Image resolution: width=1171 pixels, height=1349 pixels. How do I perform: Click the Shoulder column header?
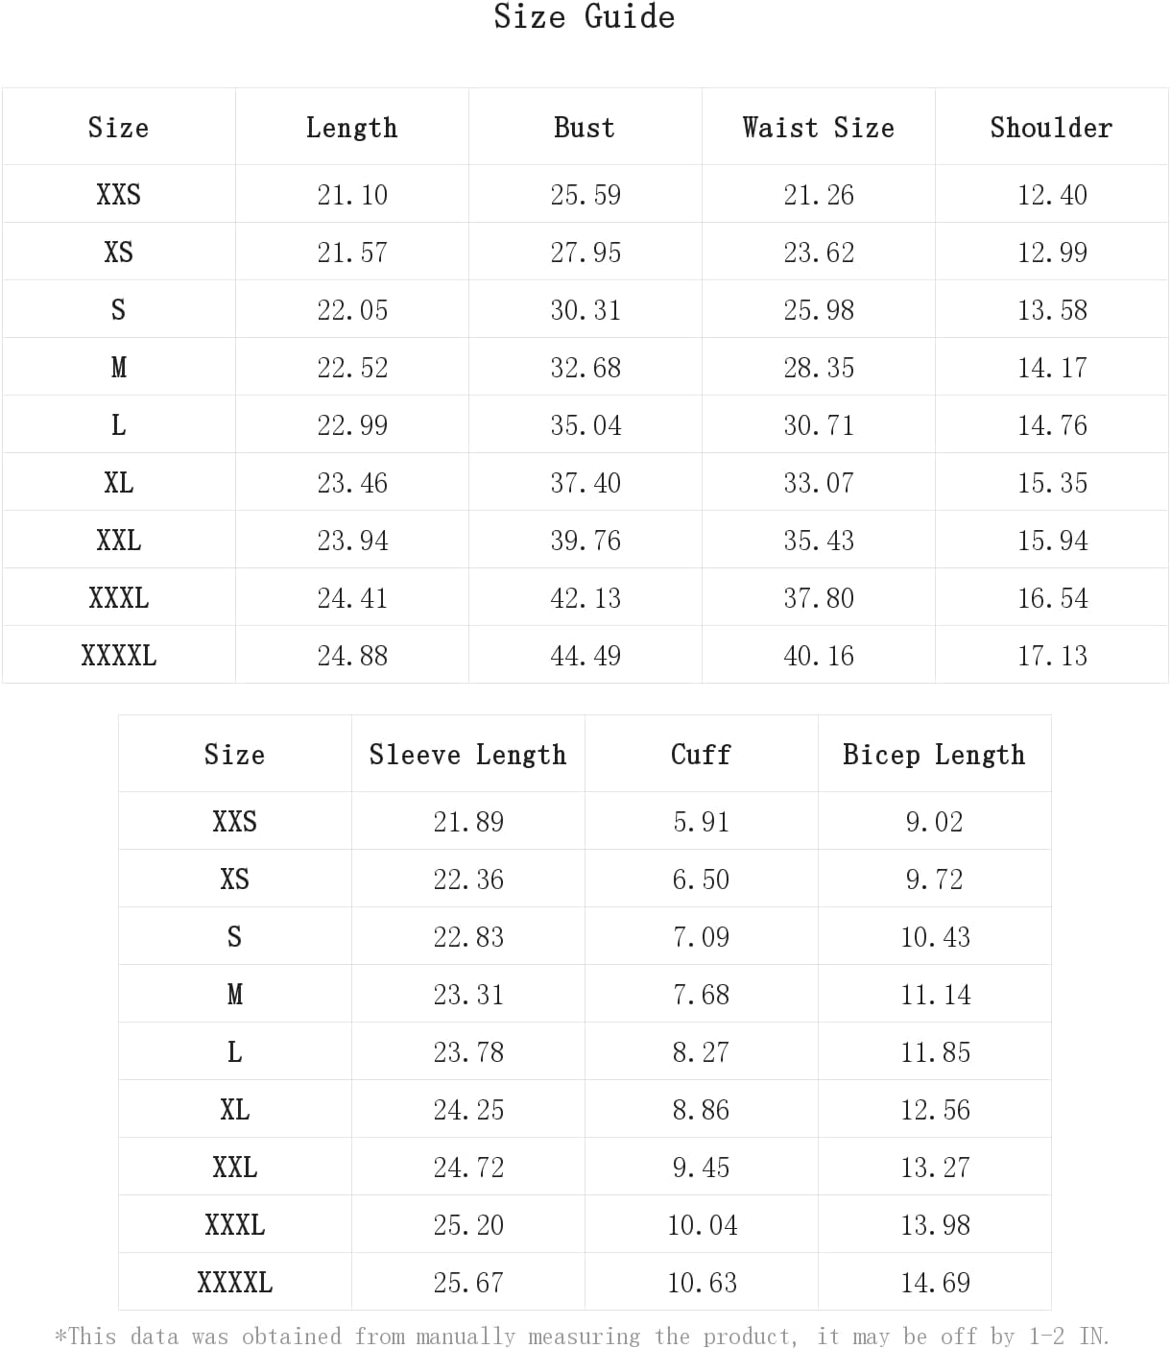point(1051,128)
